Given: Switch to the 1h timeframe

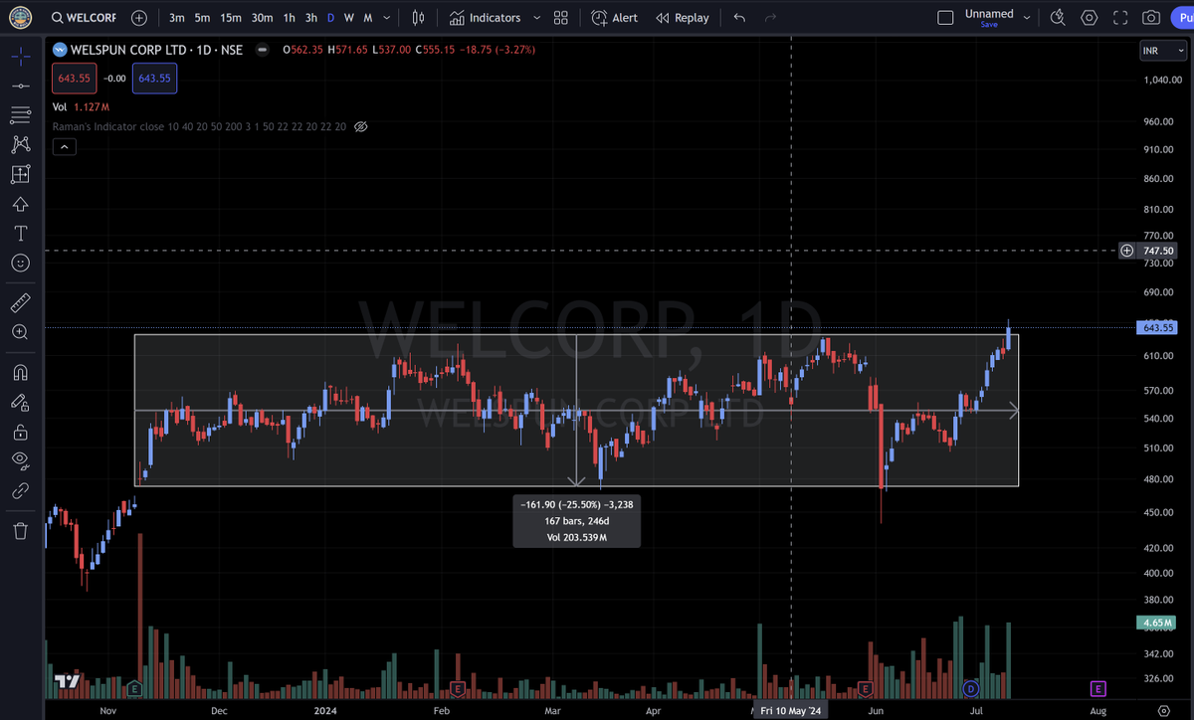Looking at the screenshot, I should pyautogui.click(x=289, y=18).
